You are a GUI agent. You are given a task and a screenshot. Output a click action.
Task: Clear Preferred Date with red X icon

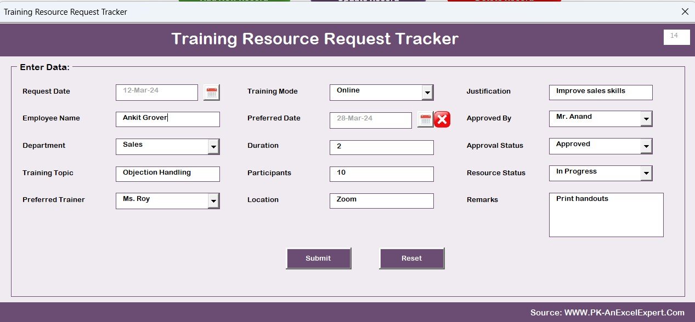(442, 119)
